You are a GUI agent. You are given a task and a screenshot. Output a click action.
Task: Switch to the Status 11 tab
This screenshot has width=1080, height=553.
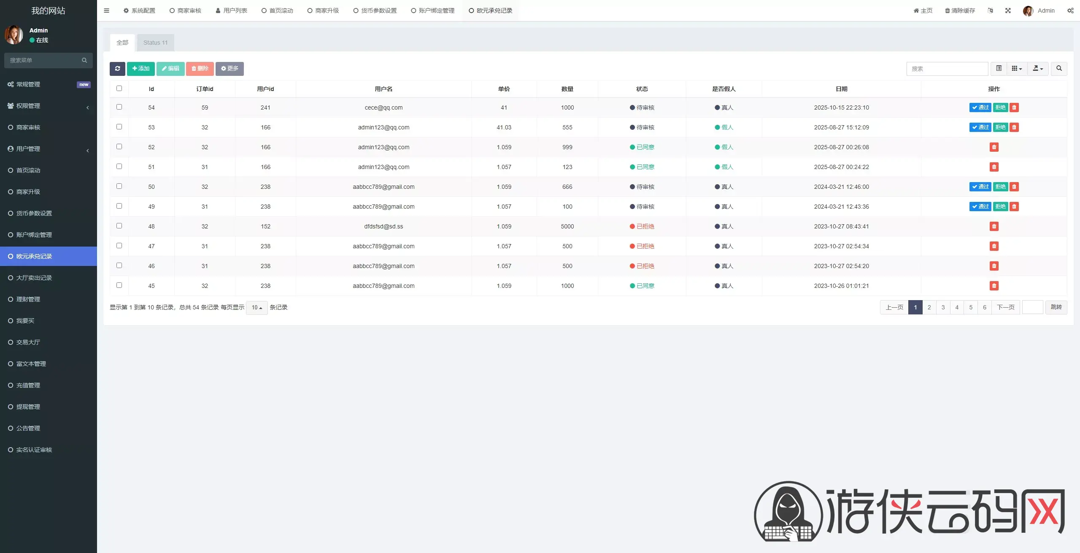point(155,43)
